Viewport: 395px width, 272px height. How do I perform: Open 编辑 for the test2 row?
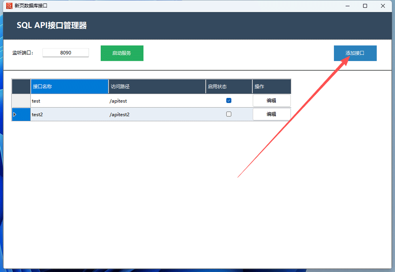tap(271, 114)
